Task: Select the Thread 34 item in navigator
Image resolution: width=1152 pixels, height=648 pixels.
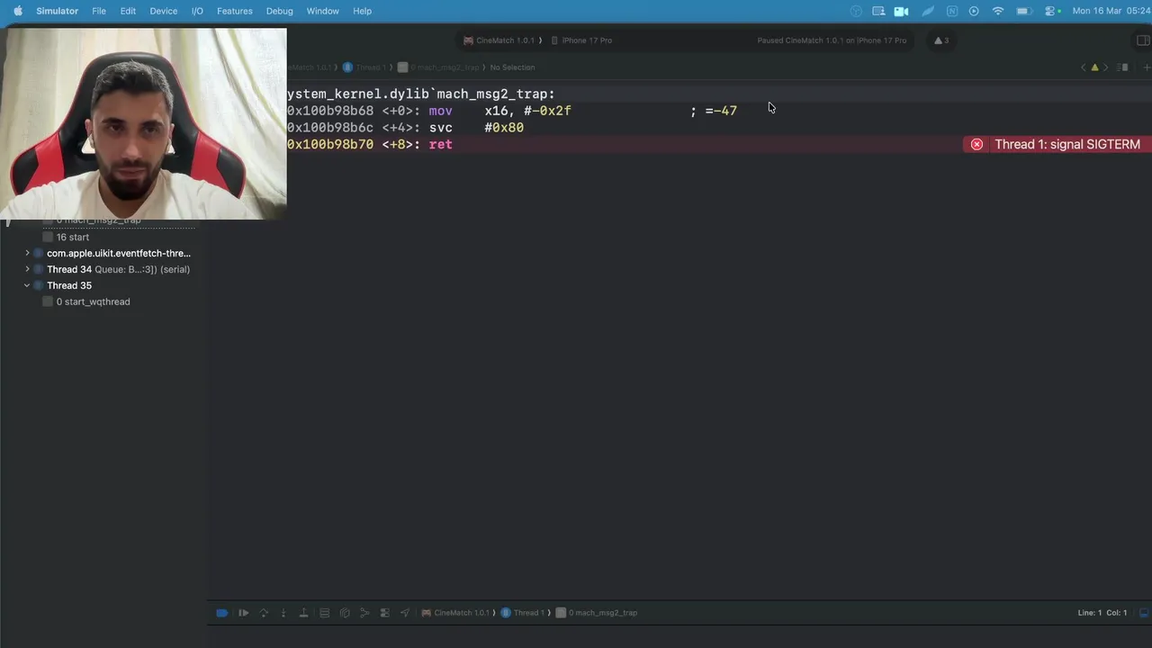Action: tap(118, 269)
